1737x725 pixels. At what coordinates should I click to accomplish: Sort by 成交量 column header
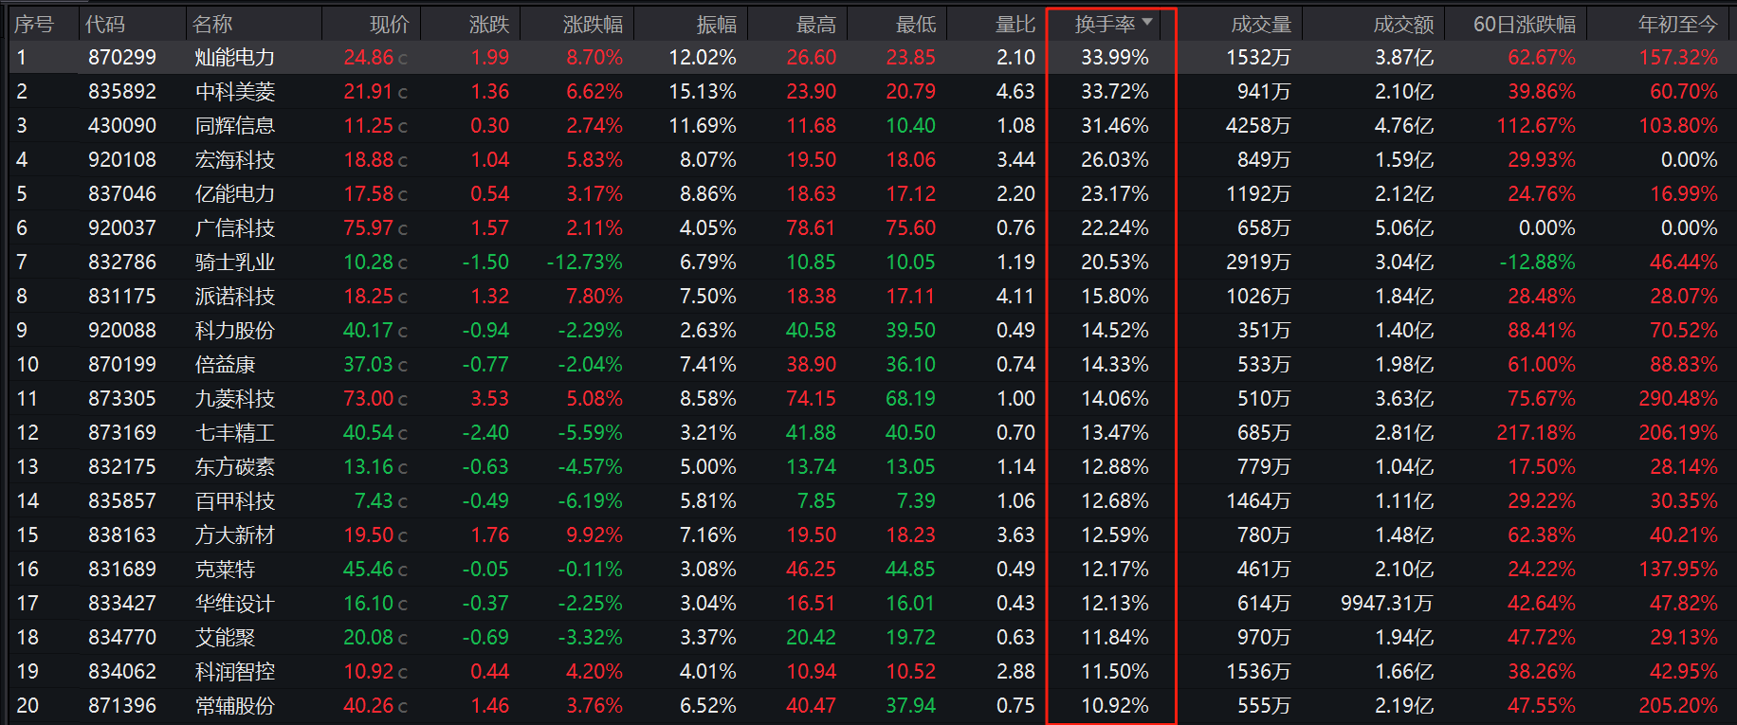pos(1261,25)
